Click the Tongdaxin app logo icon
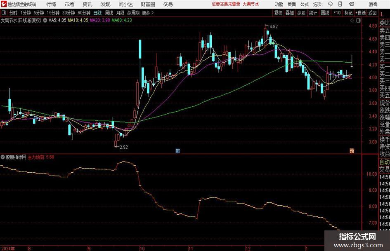This screenshot has height=251, width=390. tap(4, 4)
